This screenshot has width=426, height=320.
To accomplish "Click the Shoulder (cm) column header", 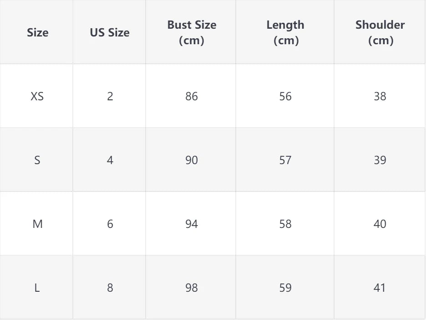I will pyautogui.click(x=380, y=32).
